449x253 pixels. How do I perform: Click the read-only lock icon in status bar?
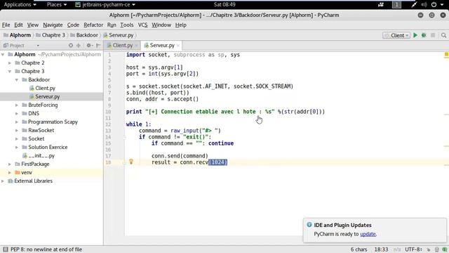click(429, 250)
